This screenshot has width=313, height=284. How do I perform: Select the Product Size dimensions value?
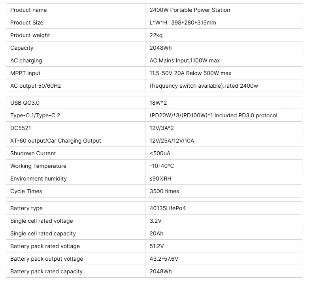[183, 23]
